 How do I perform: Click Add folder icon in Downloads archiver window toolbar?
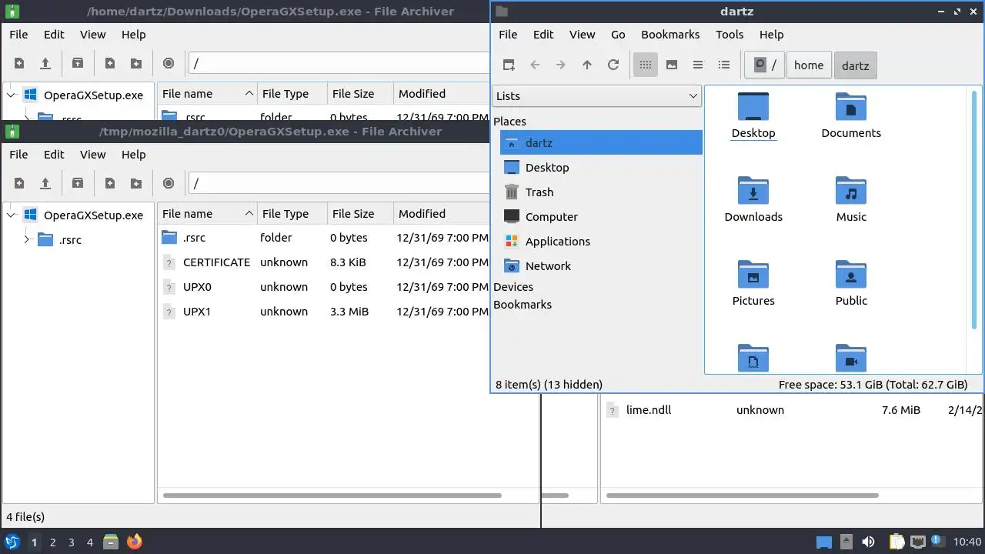pos(136,63)
